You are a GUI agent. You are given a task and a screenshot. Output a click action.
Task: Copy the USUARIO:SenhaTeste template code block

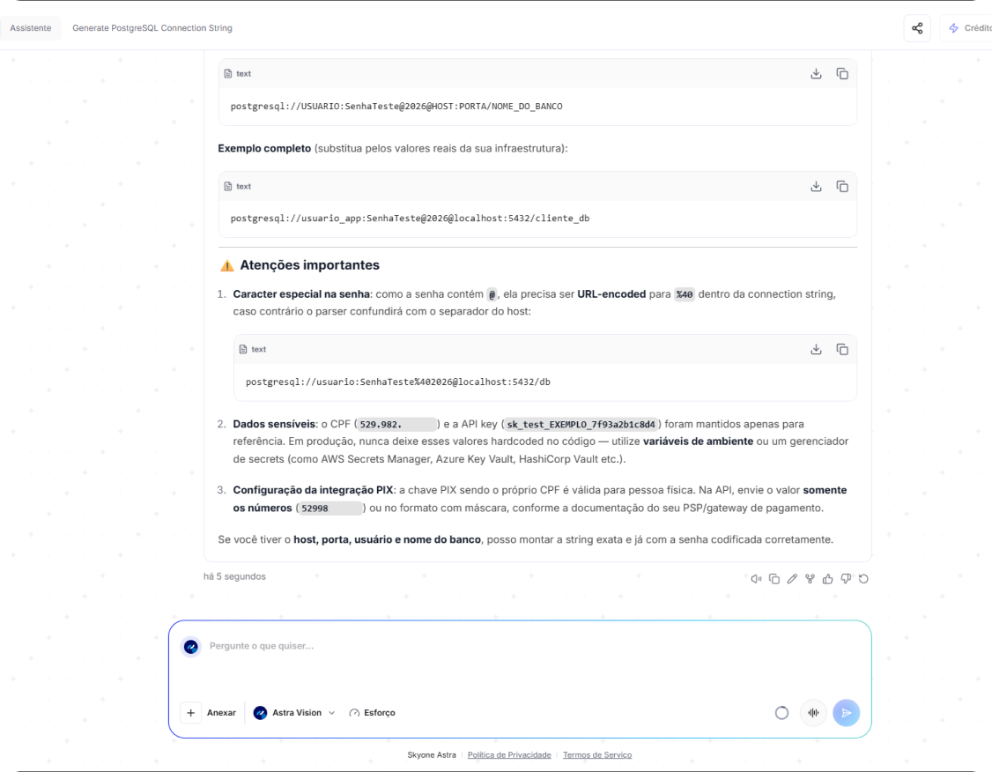842,74
